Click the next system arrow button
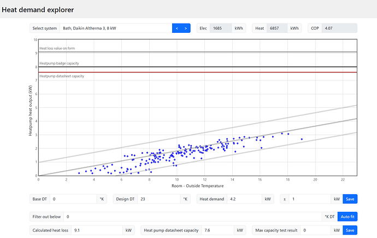The image size is (377, 238). (x=186, y=28)
